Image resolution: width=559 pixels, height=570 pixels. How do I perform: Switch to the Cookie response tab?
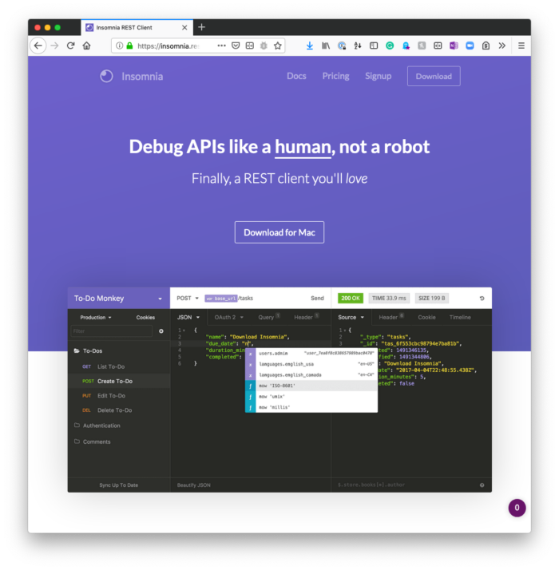426,318
